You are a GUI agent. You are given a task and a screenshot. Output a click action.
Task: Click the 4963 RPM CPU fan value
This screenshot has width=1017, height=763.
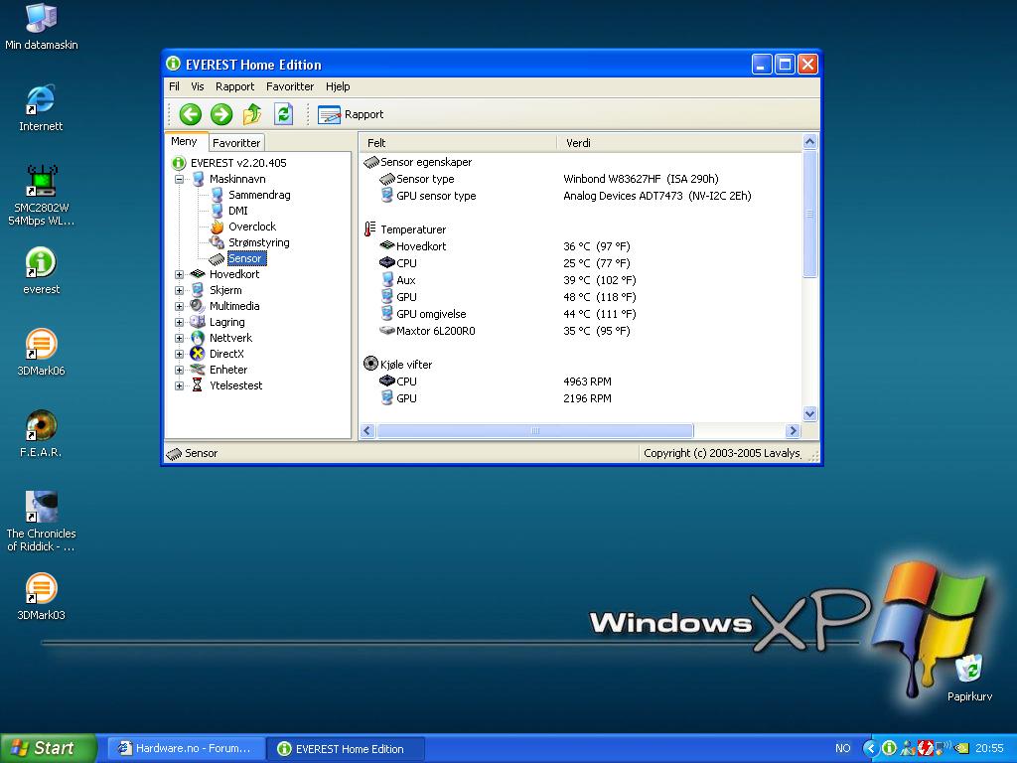click(x=587, y=381)
